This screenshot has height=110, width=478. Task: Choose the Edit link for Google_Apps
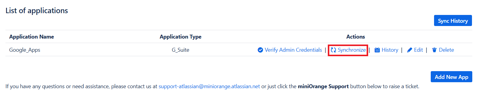(418, 50)
